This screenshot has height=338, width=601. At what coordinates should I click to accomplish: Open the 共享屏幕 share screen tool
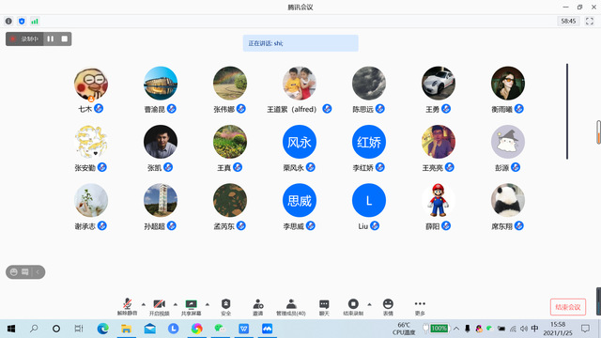191,307
